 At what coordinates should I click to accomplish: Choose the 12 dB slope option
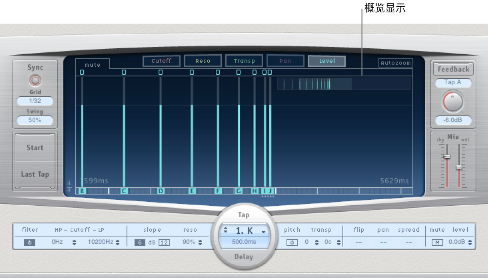[x=164, y=242]
